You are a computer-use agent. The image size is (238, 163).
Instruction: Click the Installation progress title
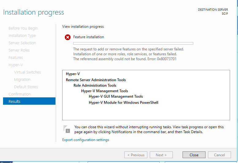[x=34, y=13]
